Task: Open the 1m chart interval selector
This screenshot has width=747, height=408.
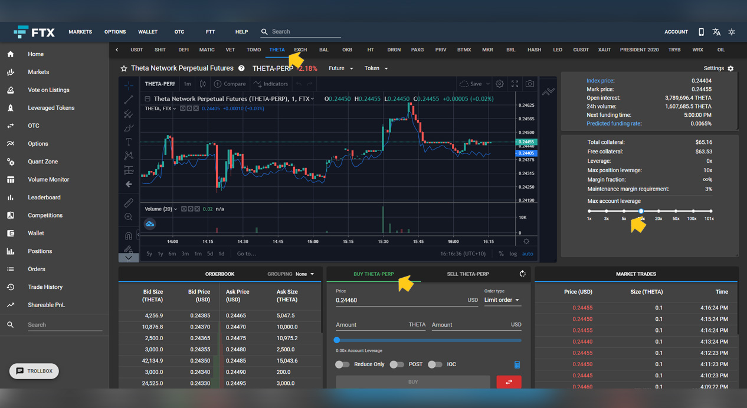Action: 187,84
